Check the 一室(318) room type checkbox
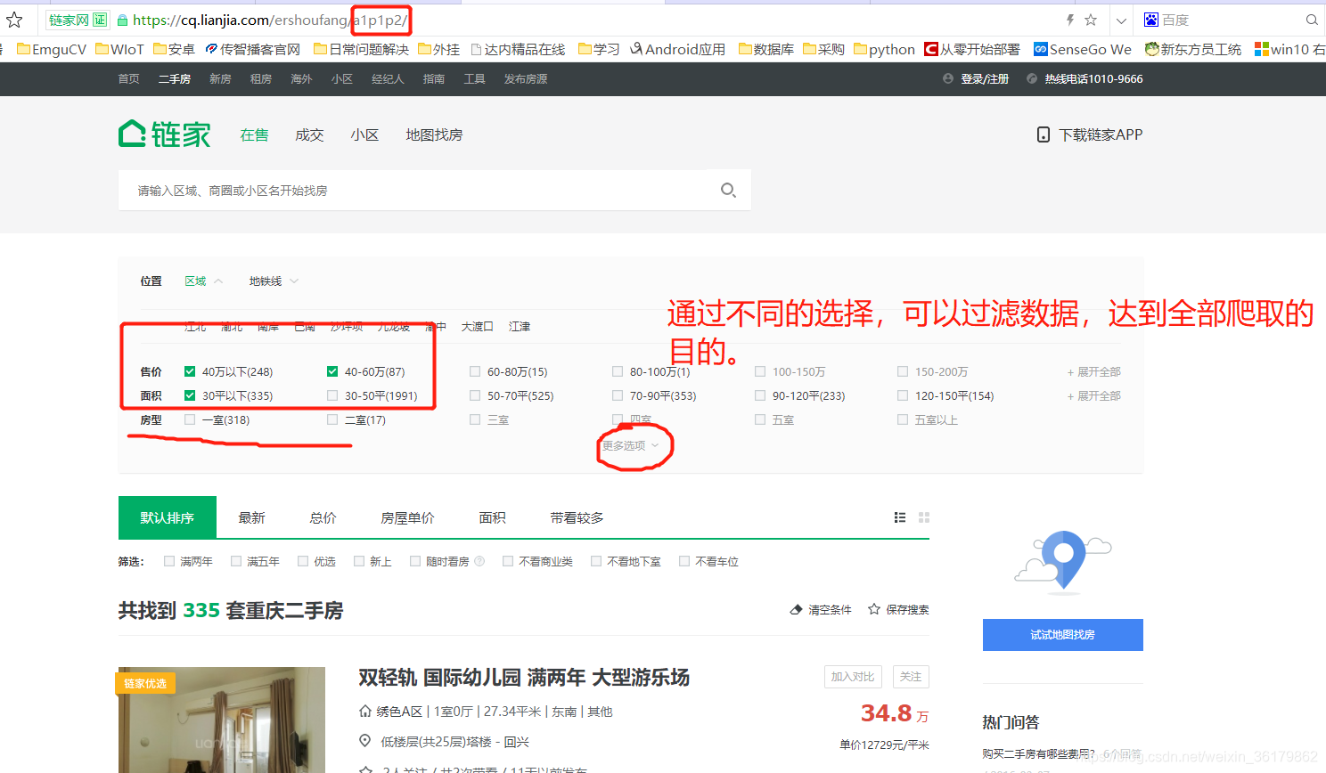This screenshot has width=1326, height=773. tap(190, 419)
